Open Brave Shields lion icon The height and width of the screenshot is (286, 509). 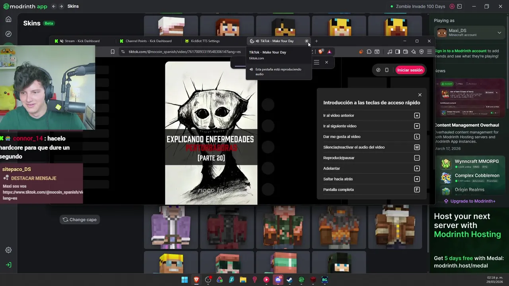321,52
